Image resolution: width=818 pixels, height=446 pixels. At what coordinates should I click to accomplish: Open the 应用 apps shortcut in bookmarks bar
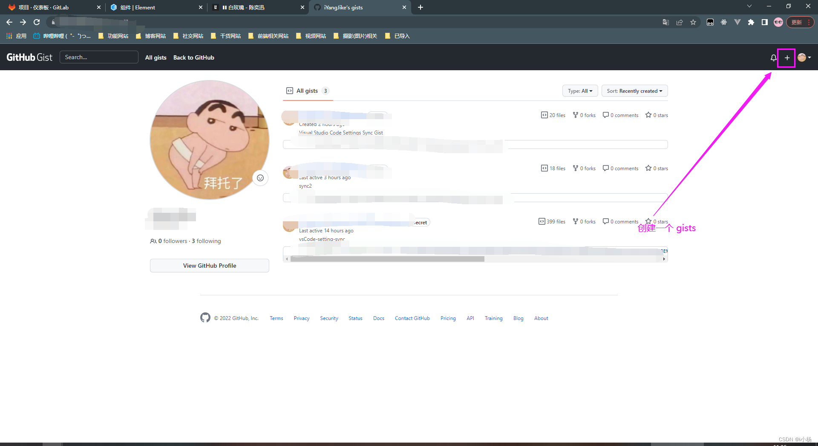point(16,36)
